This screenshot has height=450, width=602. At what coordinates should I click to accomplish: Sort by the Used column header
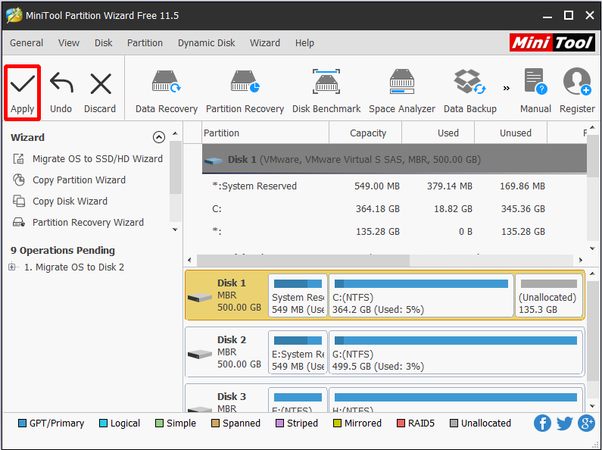pos(438,133)
